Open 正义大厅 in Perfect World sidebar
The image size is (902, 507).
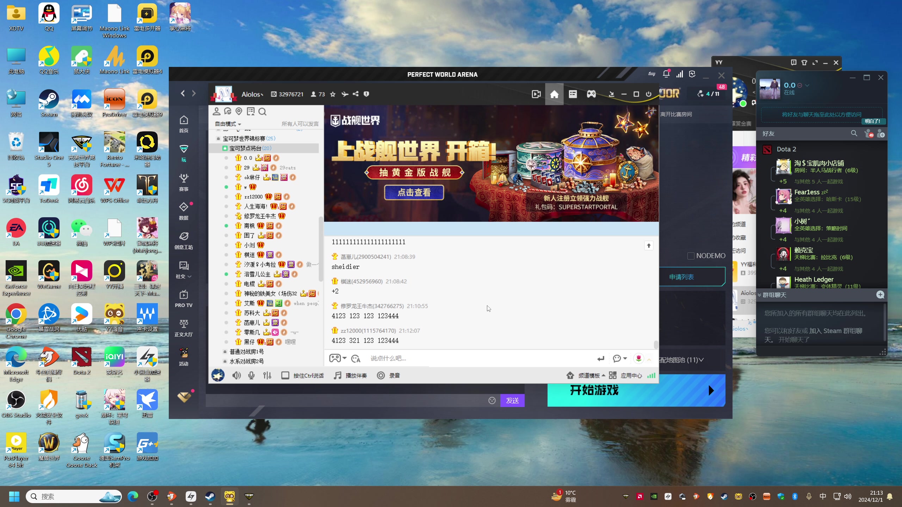[x=184, y=328]
